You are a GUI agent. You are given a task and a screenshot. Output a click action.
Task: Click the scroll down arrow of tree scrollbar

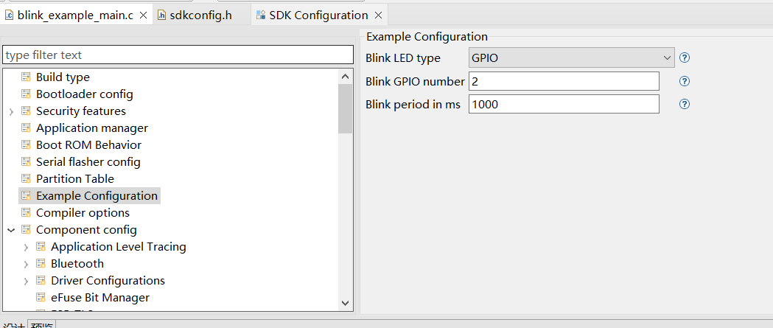pyautogui.click(x=346, y=303)
